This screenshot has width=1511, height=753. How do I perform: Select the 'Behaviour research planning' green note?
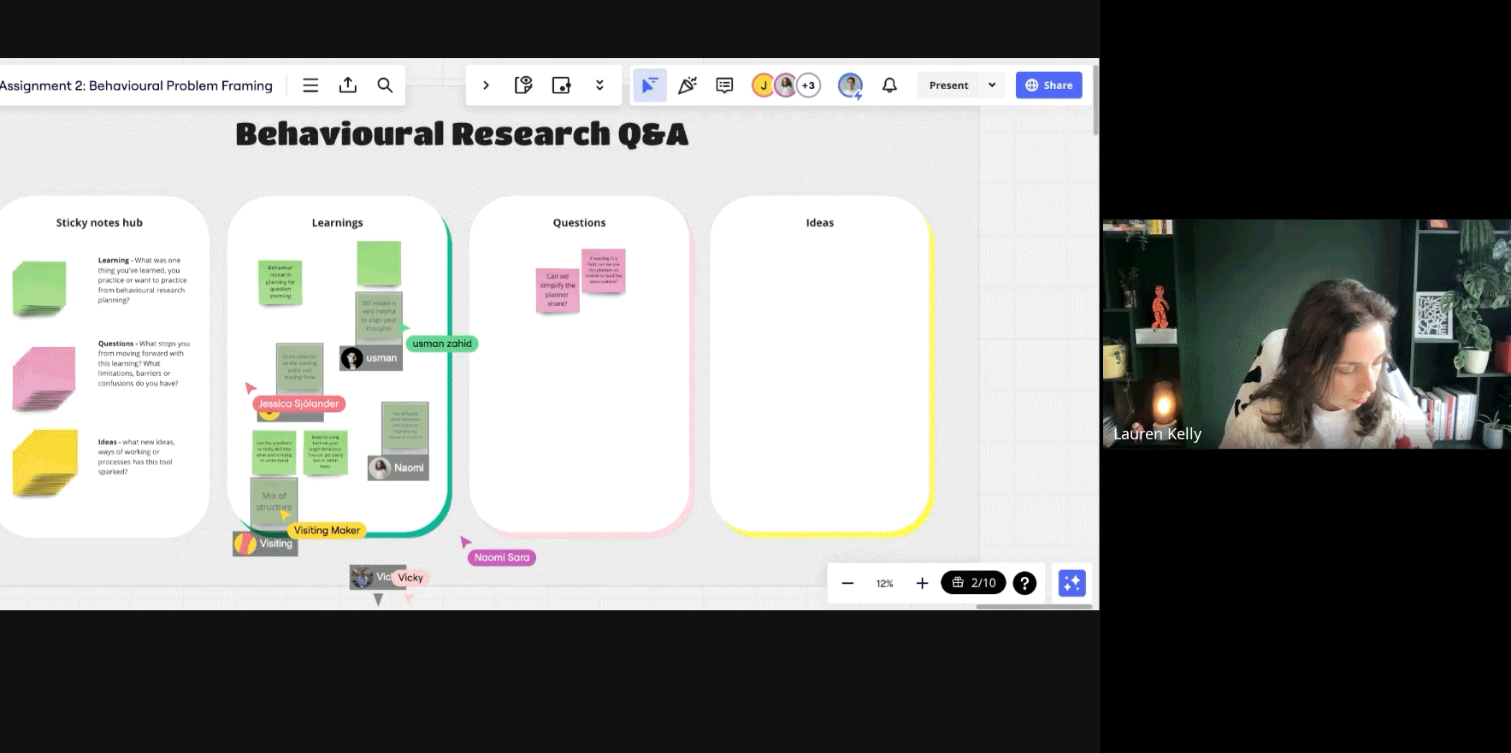click(x=280, y=282)
